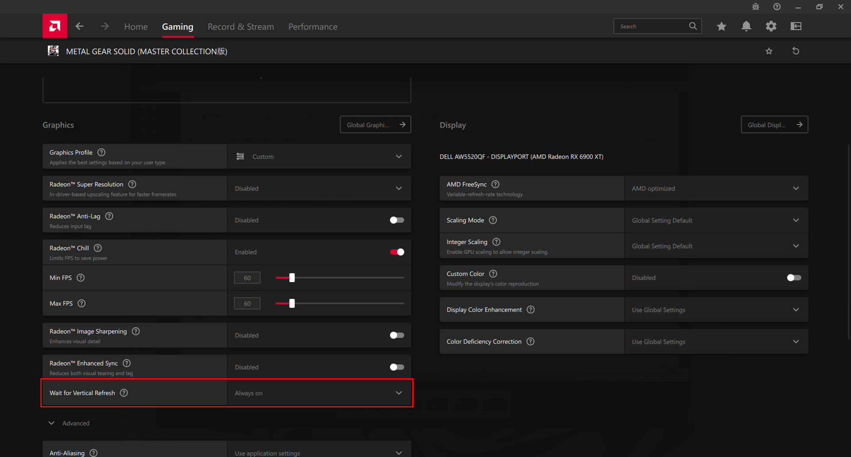Enable Radeon Anti-Lag toggle

[397, 220]
